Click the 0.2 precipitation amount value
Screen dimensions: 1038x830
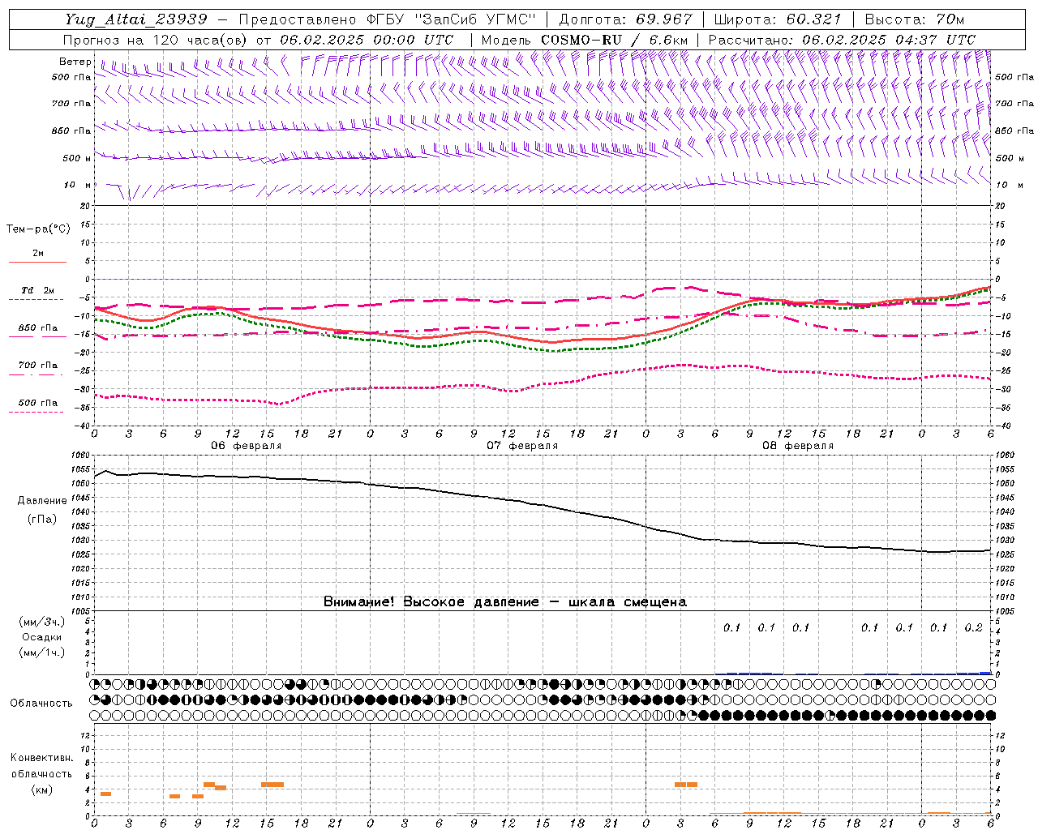pyautogui.click(x=973, y=627)
